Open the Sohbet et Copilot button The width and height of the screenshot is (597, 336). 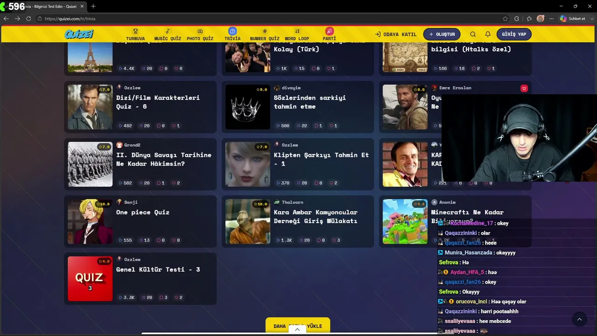pyautogui.click(x=573, y=19)
